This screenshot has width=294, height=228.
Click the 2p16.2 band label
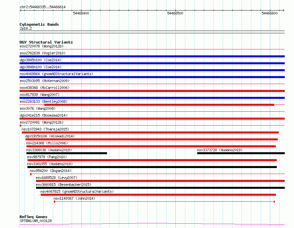[26, 28]
